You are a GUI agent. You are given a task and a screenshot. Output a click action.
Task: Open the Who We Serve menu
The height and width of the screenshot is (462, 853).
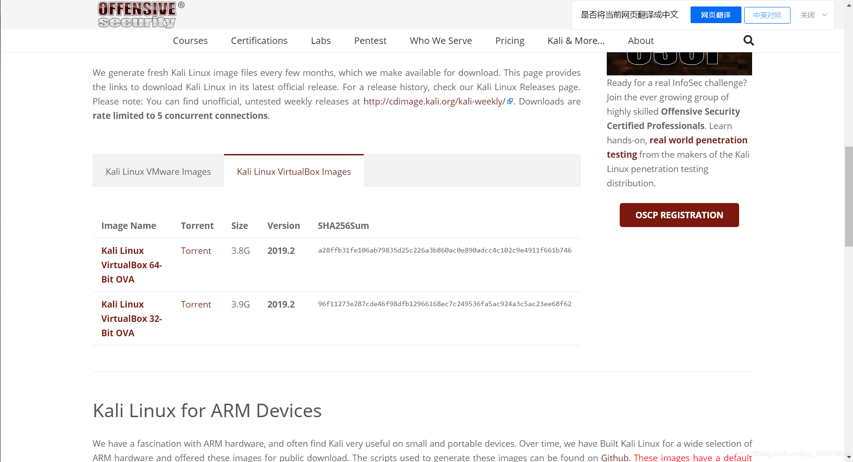click(x=441, y=41)
